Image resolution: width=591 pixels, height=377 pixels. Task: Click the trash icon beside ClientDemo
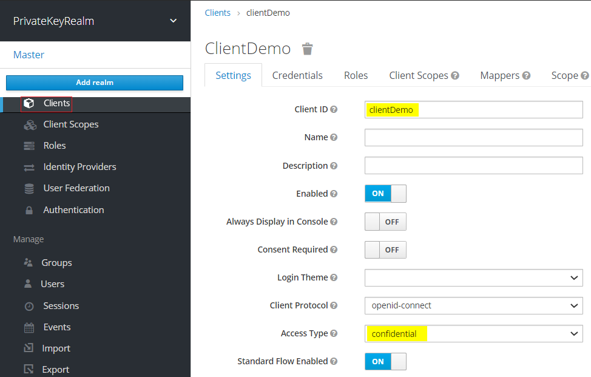pyautogui.click(x=308, y=49)
